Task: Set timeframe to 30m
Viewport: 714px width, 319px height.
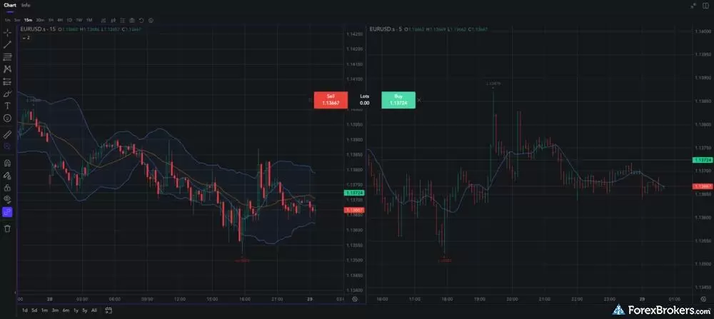Action: coord(40,20)
